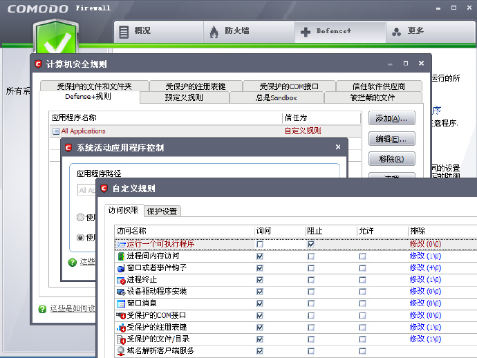Click the three-dots icon on 更多 tab

[396, 32]
